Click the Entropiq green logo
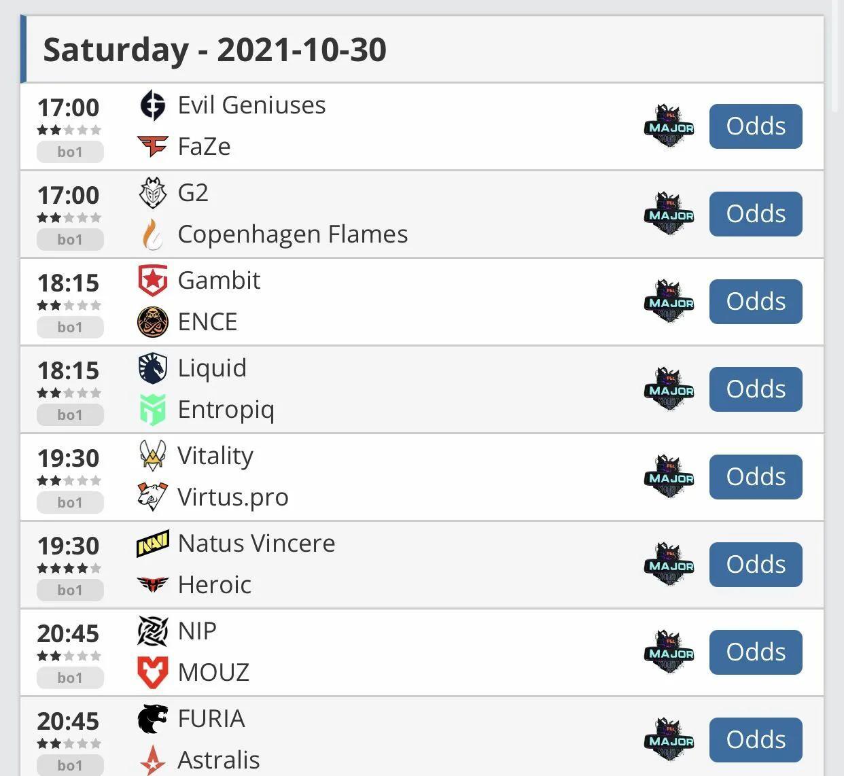Screen dimensions: 844x776 click(152, 409)
